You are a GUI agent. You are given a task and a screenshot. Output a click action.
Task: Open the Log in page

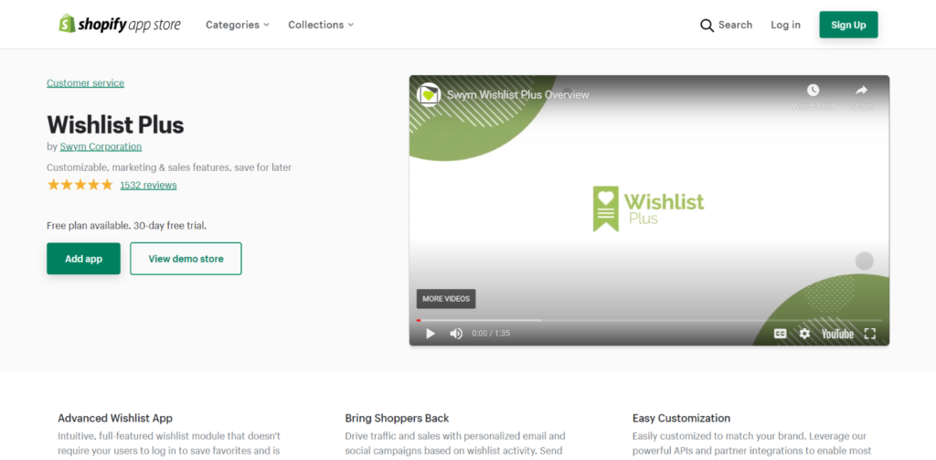coord(785,25)
